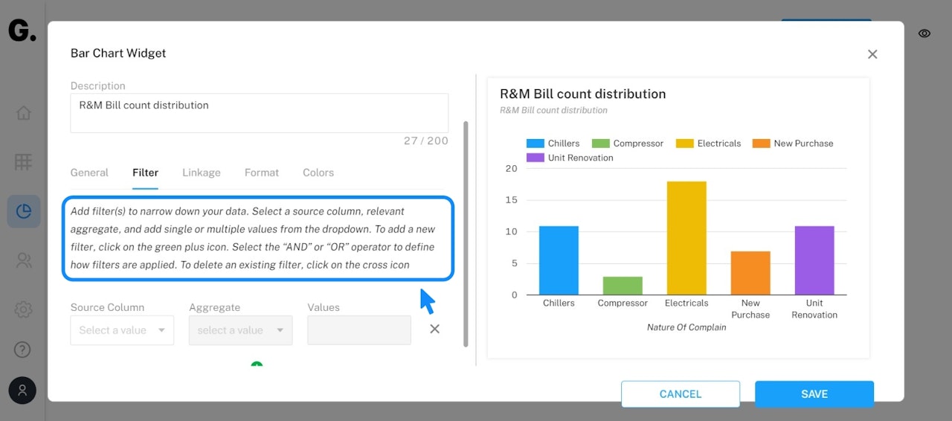Click the help question mark icon
This screenshot has width=952, height=421.
tap(24, 349)
